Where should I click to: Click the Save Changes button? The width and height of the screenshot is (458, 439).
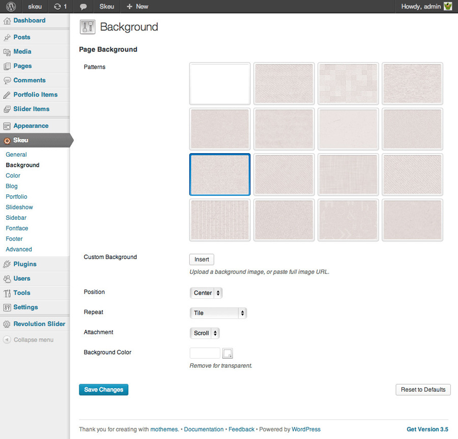(x=104, y=390)
